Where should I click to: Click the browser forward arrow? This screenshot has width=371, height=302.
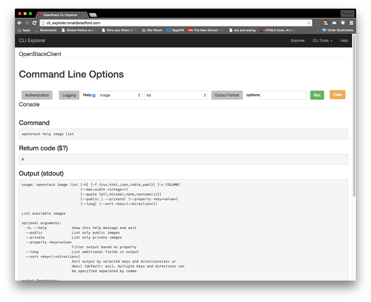click(27, 23)
